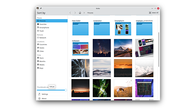Filter pictures by Countries
Image resolution: width=196 pixels, height=110 pixels.
pyautogui.click(x=43, y=44)
